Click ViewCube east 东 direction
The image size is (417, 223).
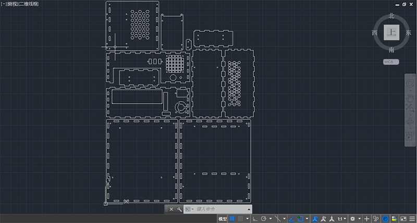(x=408, y=33)
